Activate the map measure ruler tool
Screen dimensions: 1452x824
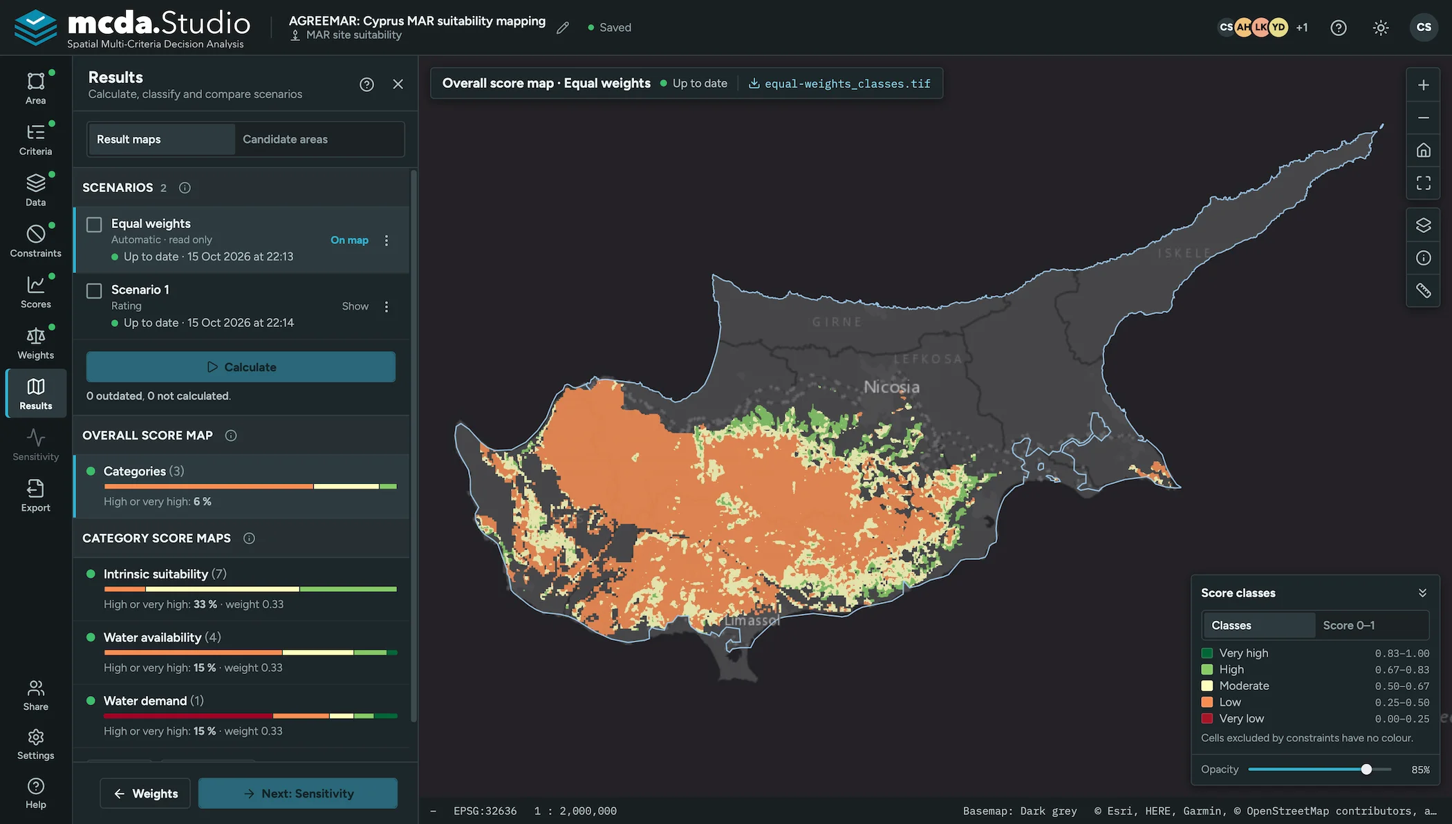click(x=1424, y=290)
